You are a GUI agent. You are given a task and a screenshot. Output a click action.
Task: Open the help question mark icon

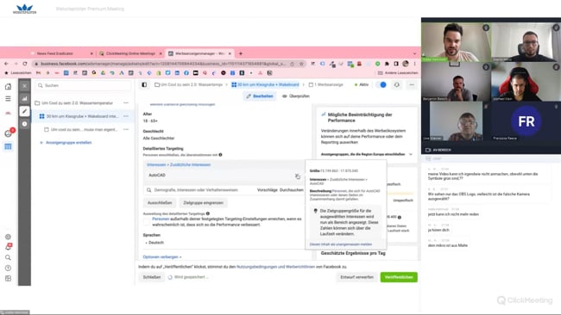coord(8,268)
